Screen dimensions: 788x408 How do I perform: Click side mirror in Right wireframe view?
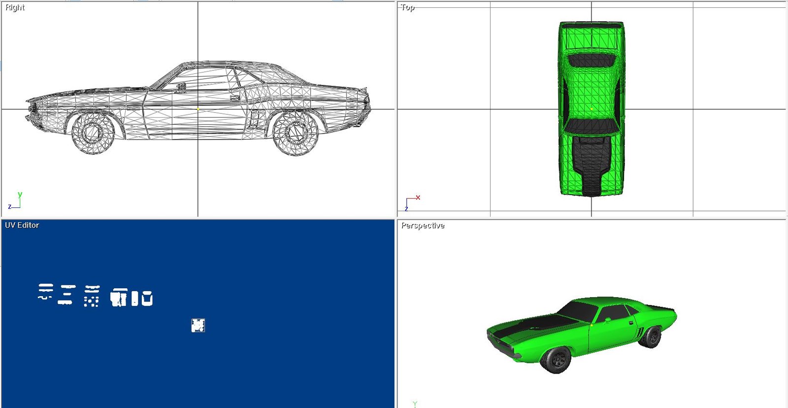pos(181,88)
